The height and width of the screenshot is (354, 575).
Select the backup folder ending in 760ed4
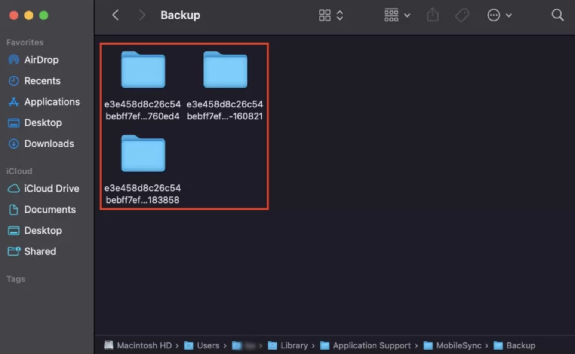143,70
